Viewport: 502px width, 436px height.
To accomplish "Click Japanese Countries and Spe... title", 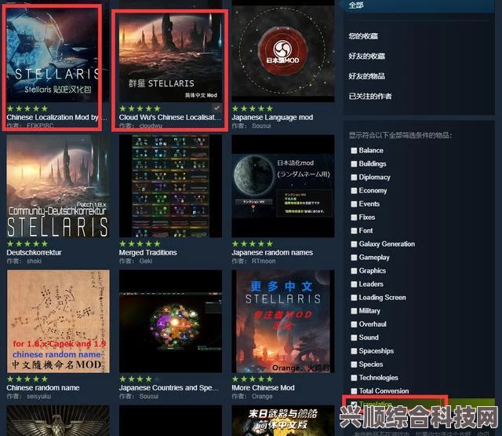I will (169, 388).
